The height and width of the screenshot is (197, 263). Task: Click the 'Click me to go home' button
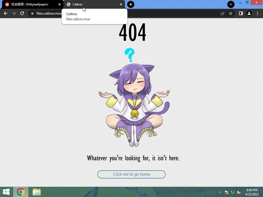click(x=131, y=174)
